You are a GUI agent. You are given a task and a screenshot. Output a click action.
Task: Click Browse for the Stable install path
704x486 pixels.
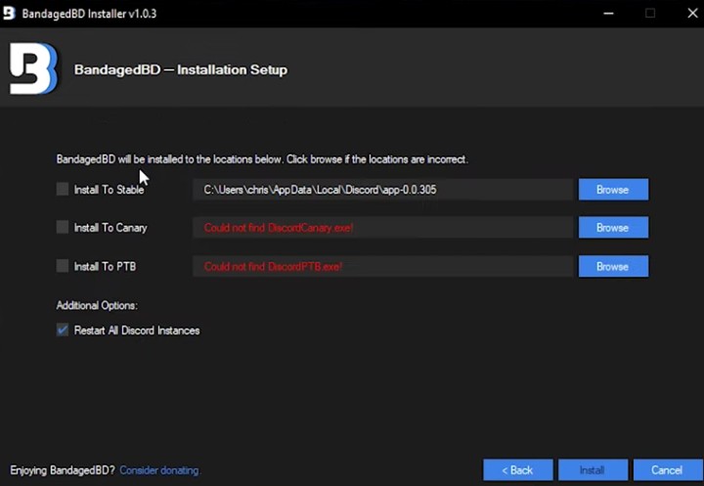coord(613,190)
